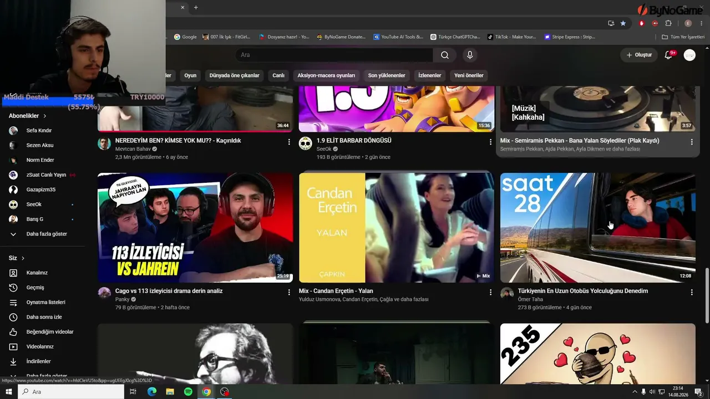The height and width of the screenshot is (399, 710).
Task: Open more options for Türkiyenin En Uzun Otobüs video
Action: click(692, 292)
